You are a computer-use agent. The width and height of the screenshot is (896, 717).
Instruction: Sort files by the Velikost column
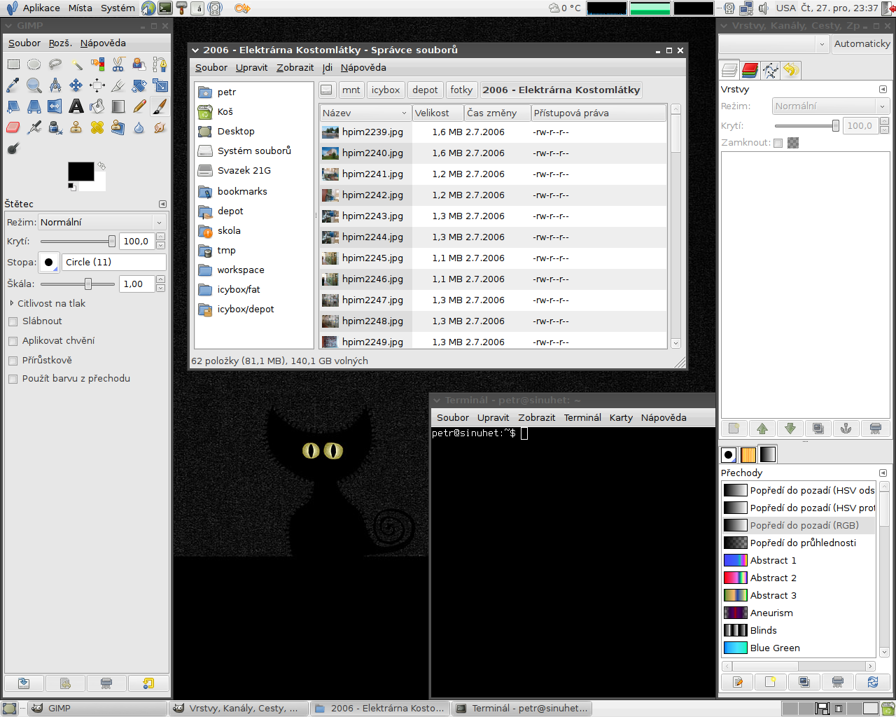pyautogui.click(x=438, y=113)
